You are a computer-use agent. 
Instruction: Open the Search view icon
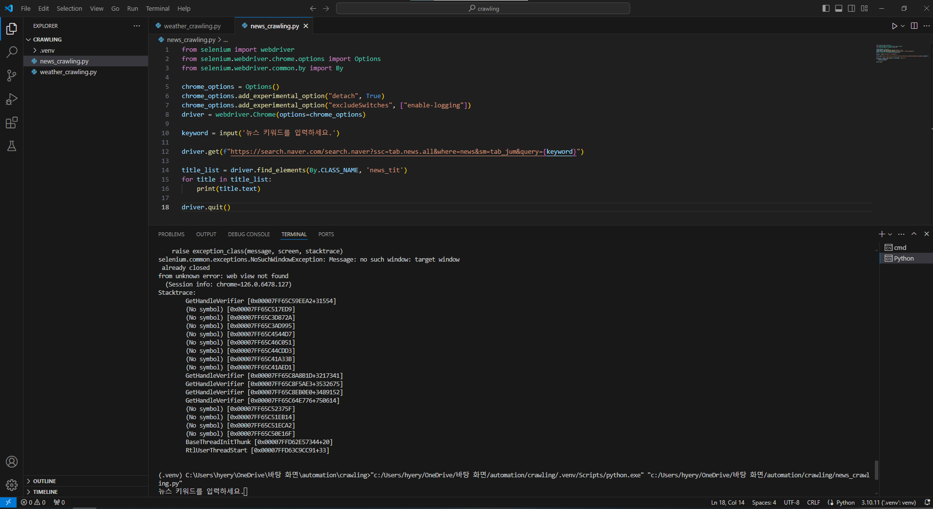(12, 52)
